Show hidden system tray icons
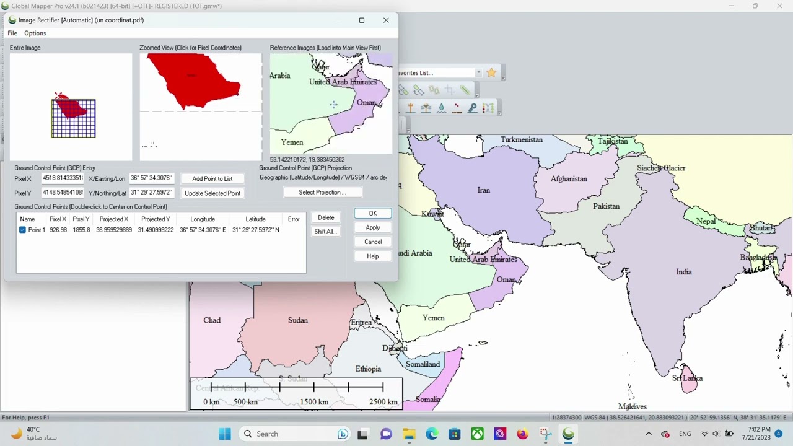 649,434
